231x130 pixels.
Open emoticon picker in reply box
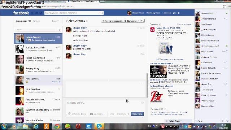(x=142, y=103)
